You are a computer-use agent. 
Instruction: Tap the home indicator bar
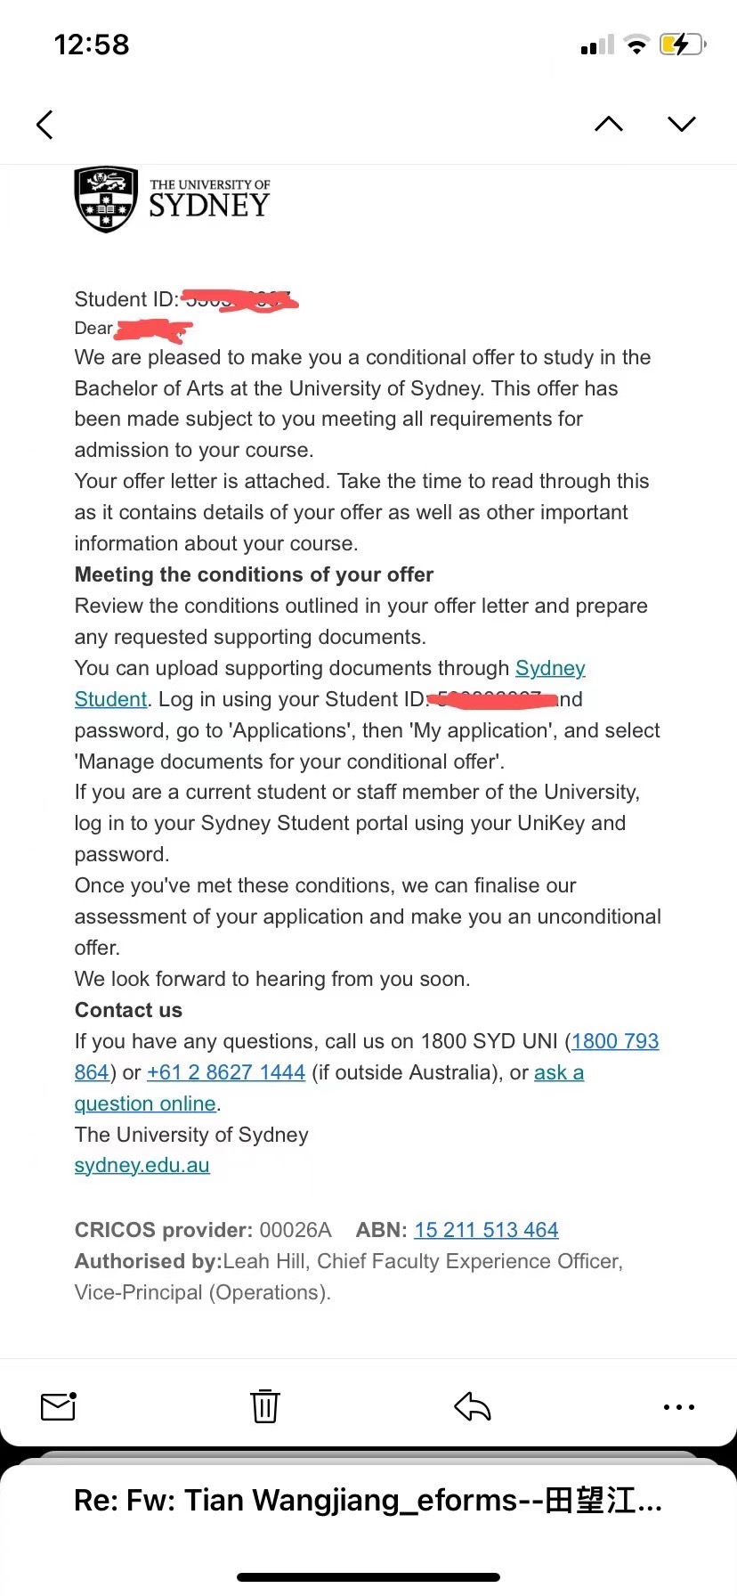[x=368, y=1577]
